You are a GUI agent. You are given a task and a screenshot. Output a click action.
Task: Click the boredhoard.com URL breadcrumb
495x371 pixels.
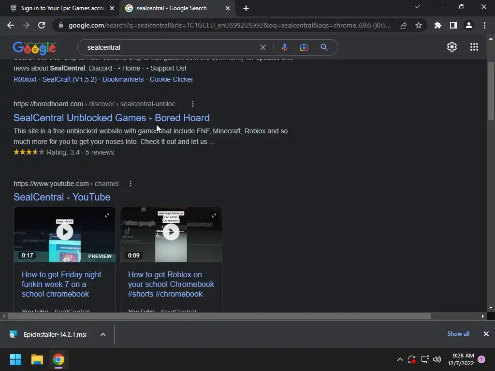coord(97,104)
